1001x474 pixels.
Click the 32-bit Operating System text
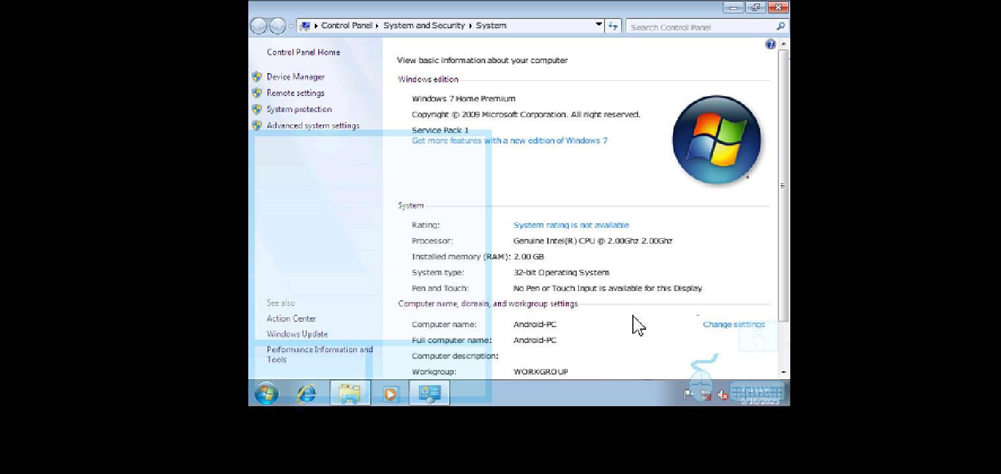click(x=561, y=272)
